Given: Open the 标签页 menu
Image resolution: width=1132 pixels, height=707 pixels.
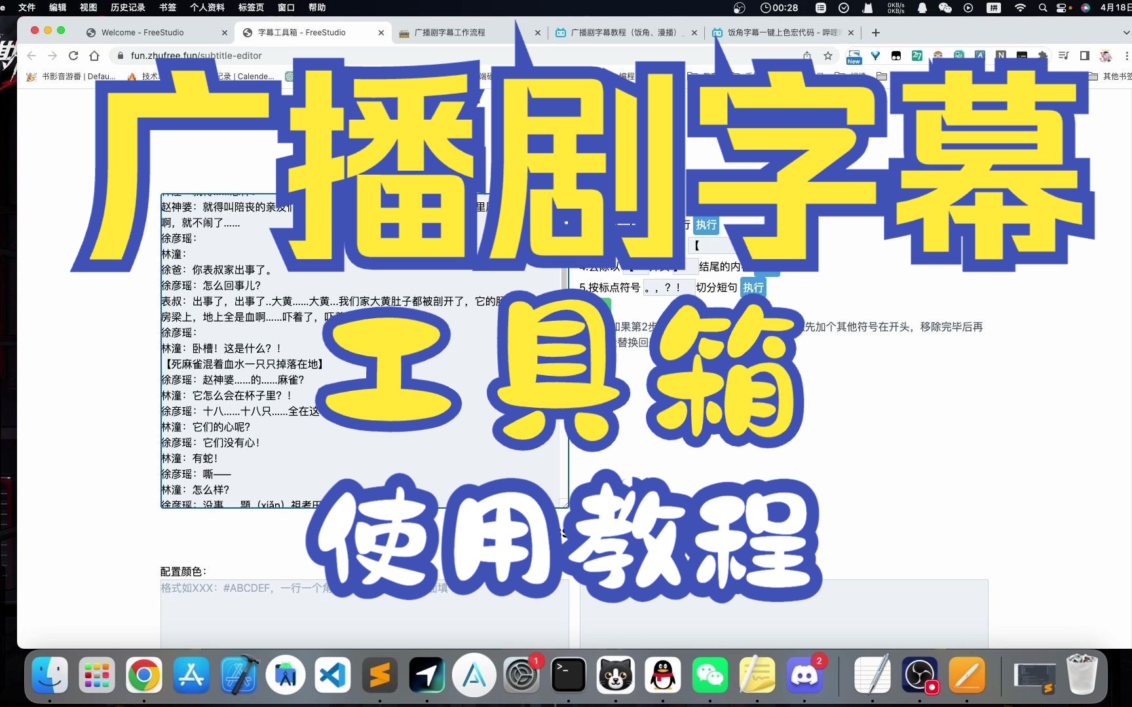Looking at the screenshot, I should point(251,7).
